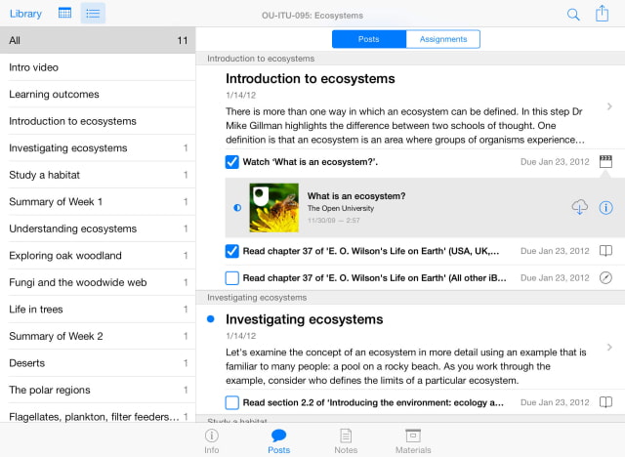Select the list view icon
The image size is (625, 457).
point(92,14)
